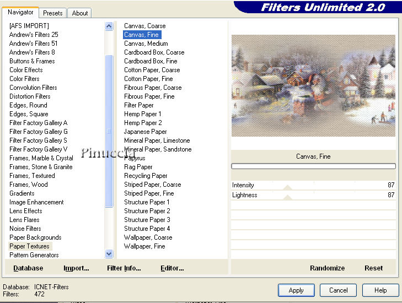Choose Edges, Round category
The height and width of the screenshot is (303, 402).
point(28,105)
